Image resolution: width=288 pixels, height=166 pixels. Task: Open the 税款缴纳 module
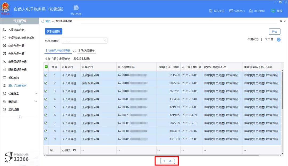coord(15,77)
